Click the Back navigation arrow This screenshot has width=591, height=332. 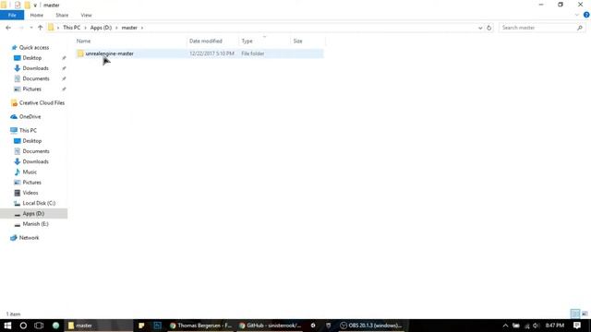pyautogui.click(x=8, y=28)
